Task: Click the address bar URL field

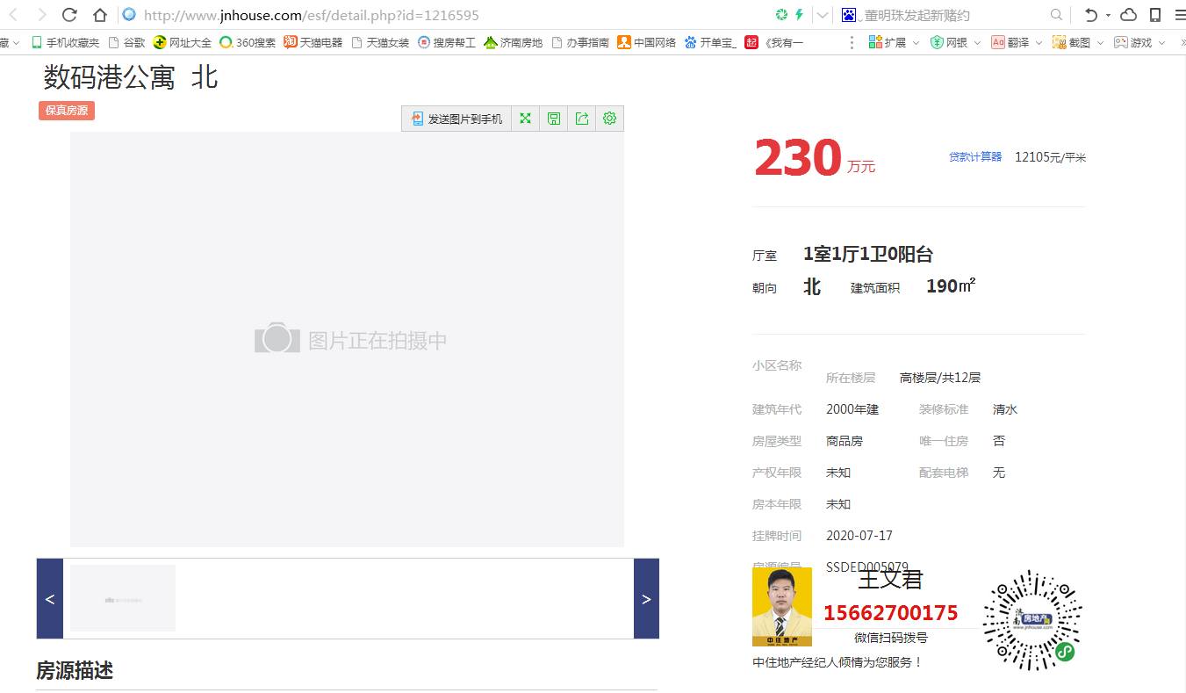Action: pyautogui.click(x=439, y=15)
